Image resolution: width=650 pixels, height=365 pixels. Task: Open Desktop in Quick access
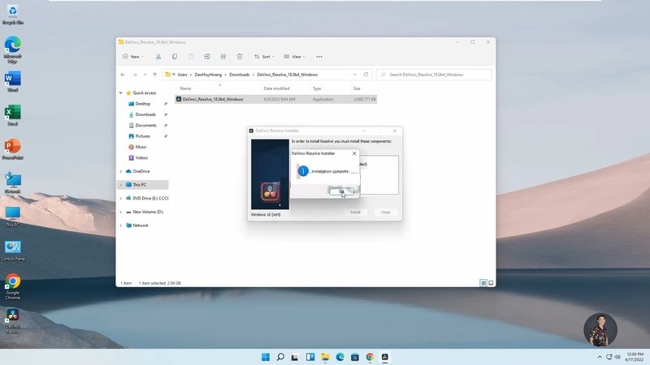tap(143, 104)
